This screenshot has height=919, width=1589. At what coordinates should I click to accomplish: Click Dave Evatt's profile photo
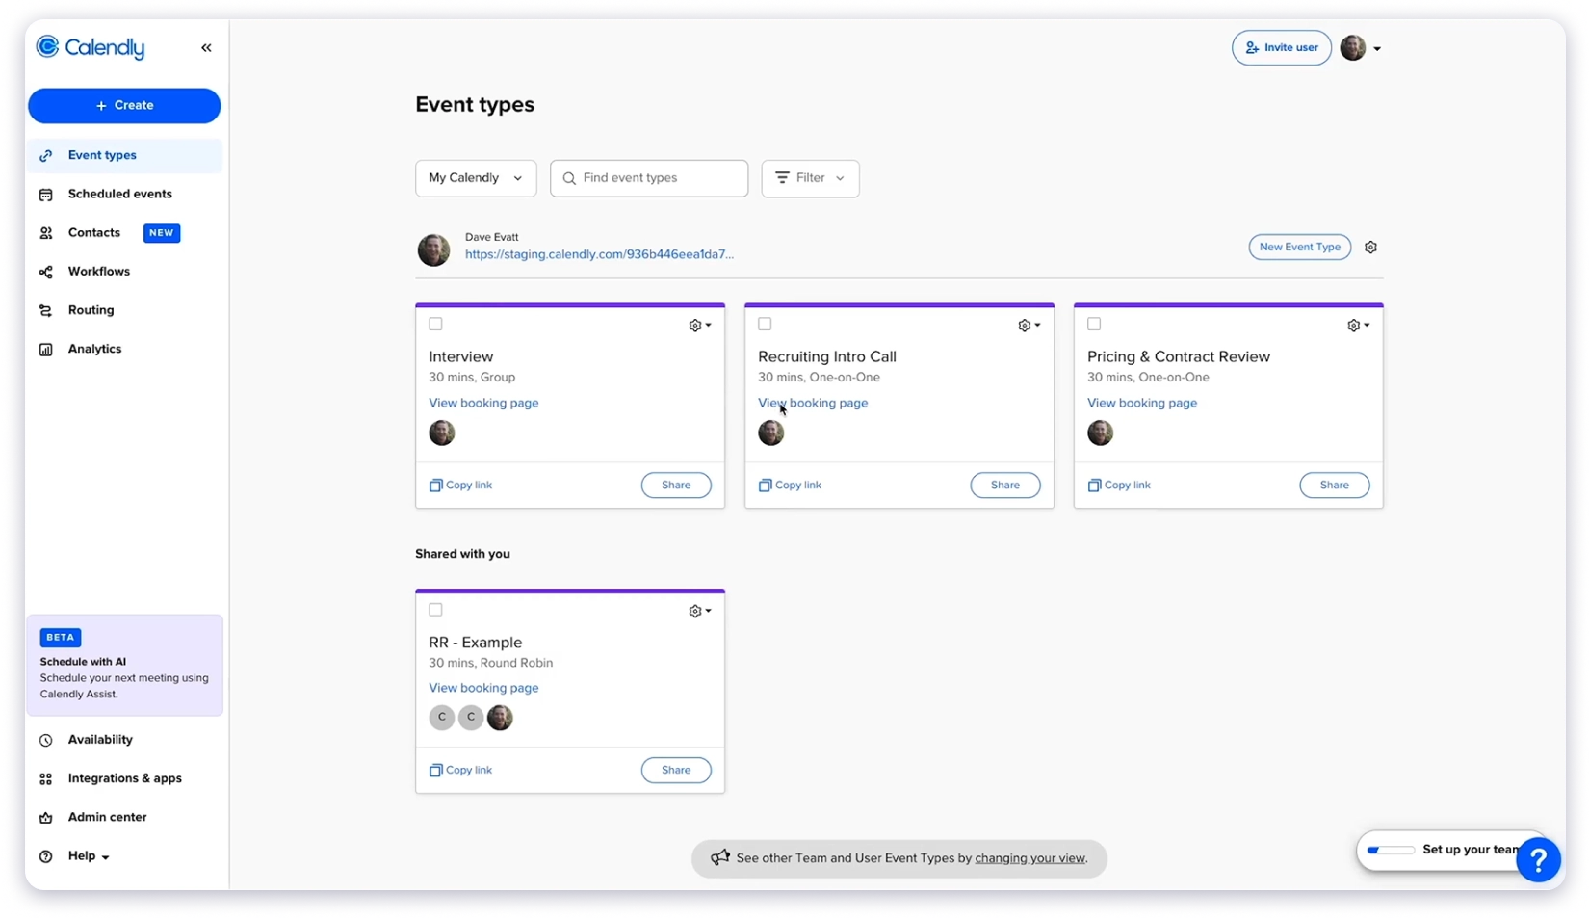point(433,249)
